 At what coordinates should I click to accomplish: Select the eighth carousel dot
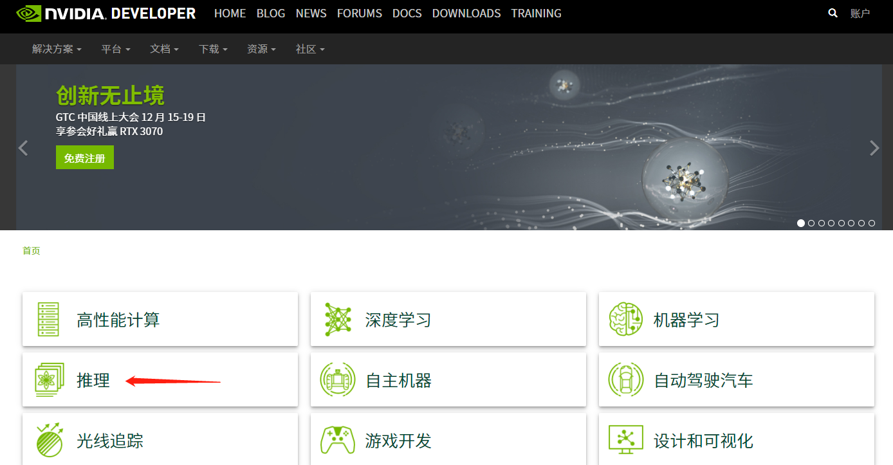[872, 223]
